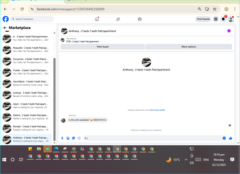
Task: Click the browser back arrow
Action: (x=5, y=9)
